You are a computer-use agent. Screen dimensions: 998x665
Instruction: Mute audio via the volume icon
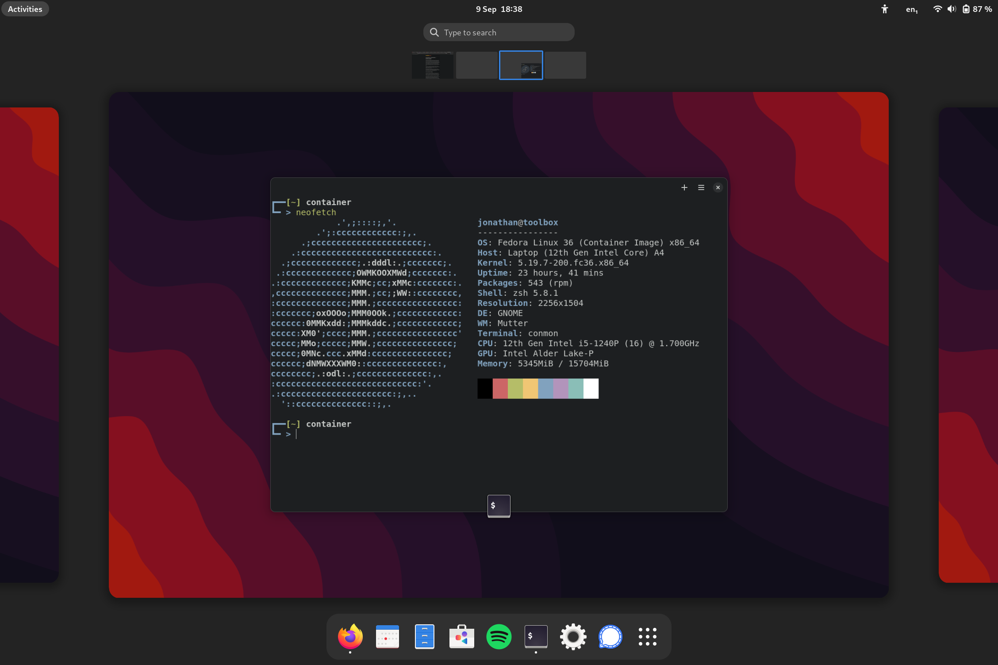point(951,9)
